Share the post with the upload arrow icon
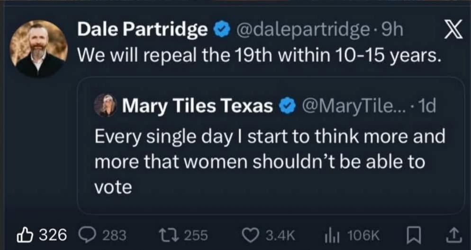Screen dimensions: 471x250 coord(453,234)
